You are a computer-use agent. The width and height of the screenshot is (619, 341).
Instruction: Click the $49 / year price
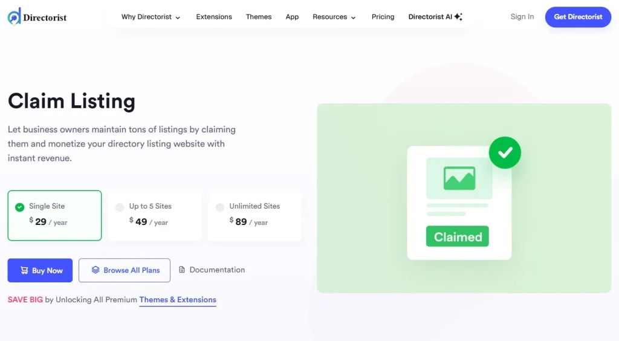[149, 221]
